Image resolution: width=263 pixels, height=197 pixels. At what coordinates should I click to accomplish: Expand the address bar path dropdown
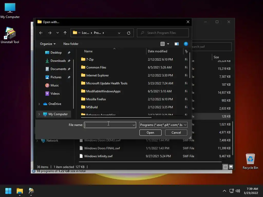tap(119, 33)
